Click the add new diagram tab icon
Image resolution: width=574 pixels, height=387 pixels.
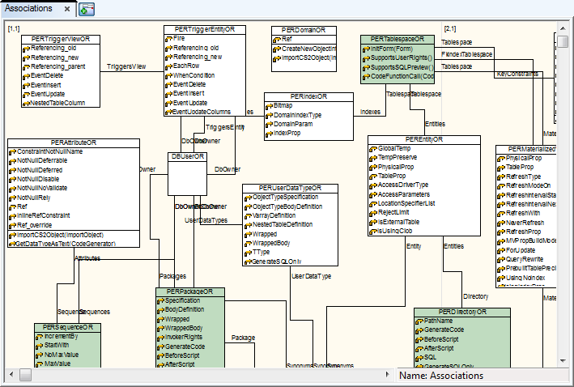click(x=87, y=9)
